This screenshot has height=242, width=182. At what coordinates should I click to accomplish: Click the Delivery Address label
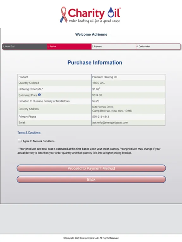coord(28,109)
